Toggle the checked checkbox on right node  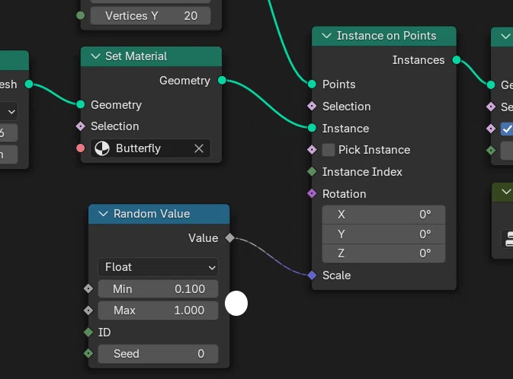(507, 129)
